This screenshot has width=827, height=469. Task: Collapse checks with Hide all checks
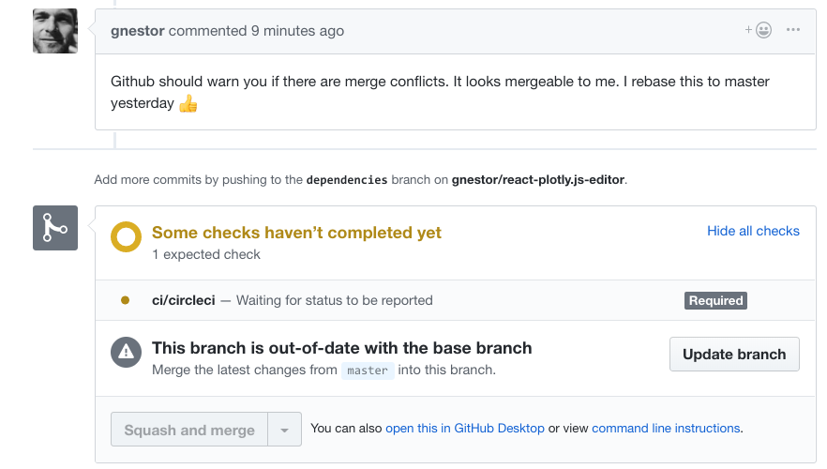point(753,231)
